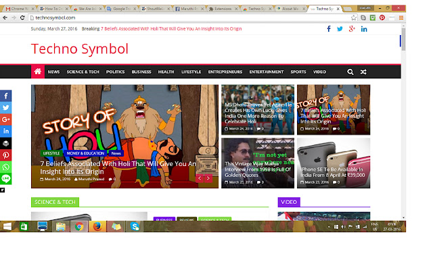Viewport: 433px width, 270px height.
Task: Open the breaking news headline about Holi beliefs
Action: coord(171,28)
